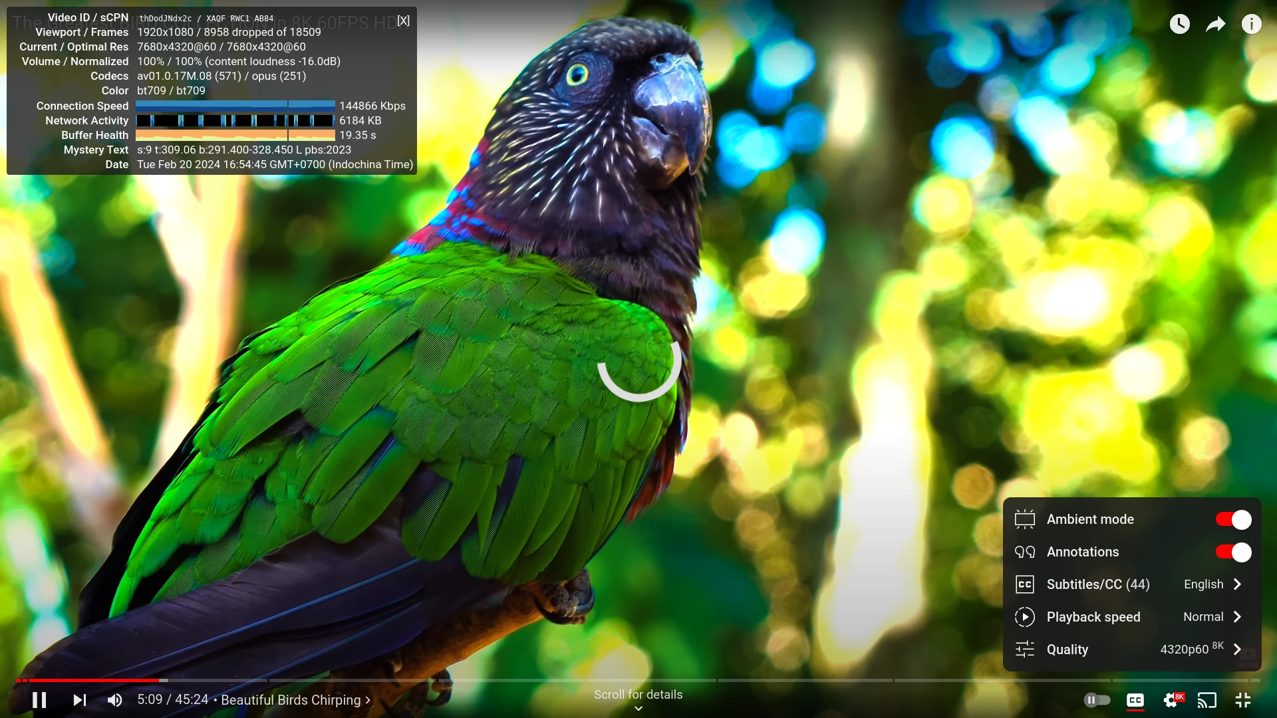Exit full screen mode
Image resolution: width=1277 pixels, height=718 pixels.
(x=1243, y=700)
